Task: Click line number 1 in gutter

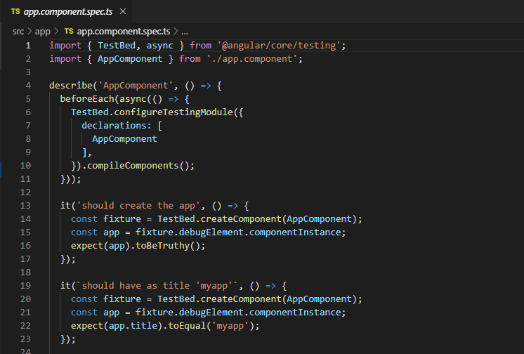Action: [28, 46]
